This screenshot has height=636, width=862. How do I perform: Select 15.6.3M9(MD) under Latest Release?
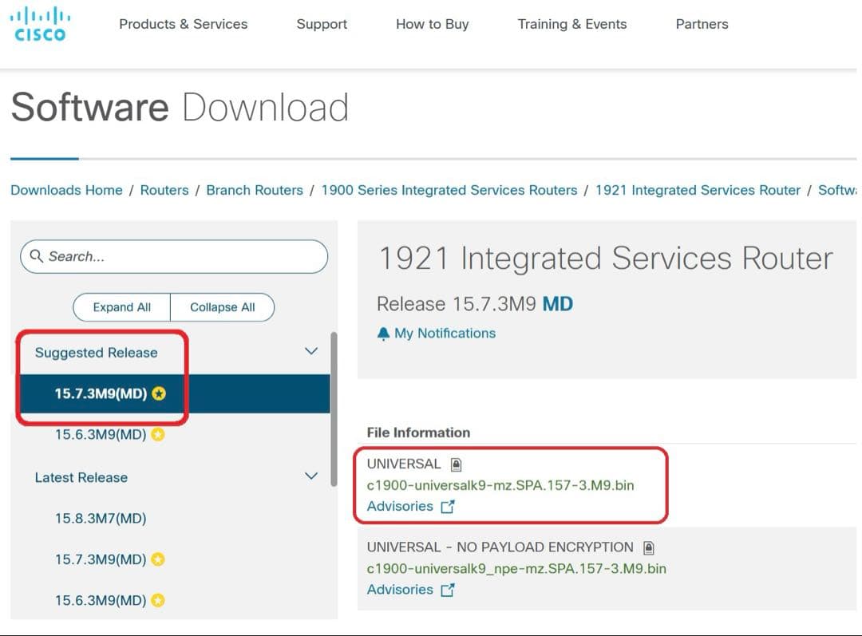tap(101, 600)
